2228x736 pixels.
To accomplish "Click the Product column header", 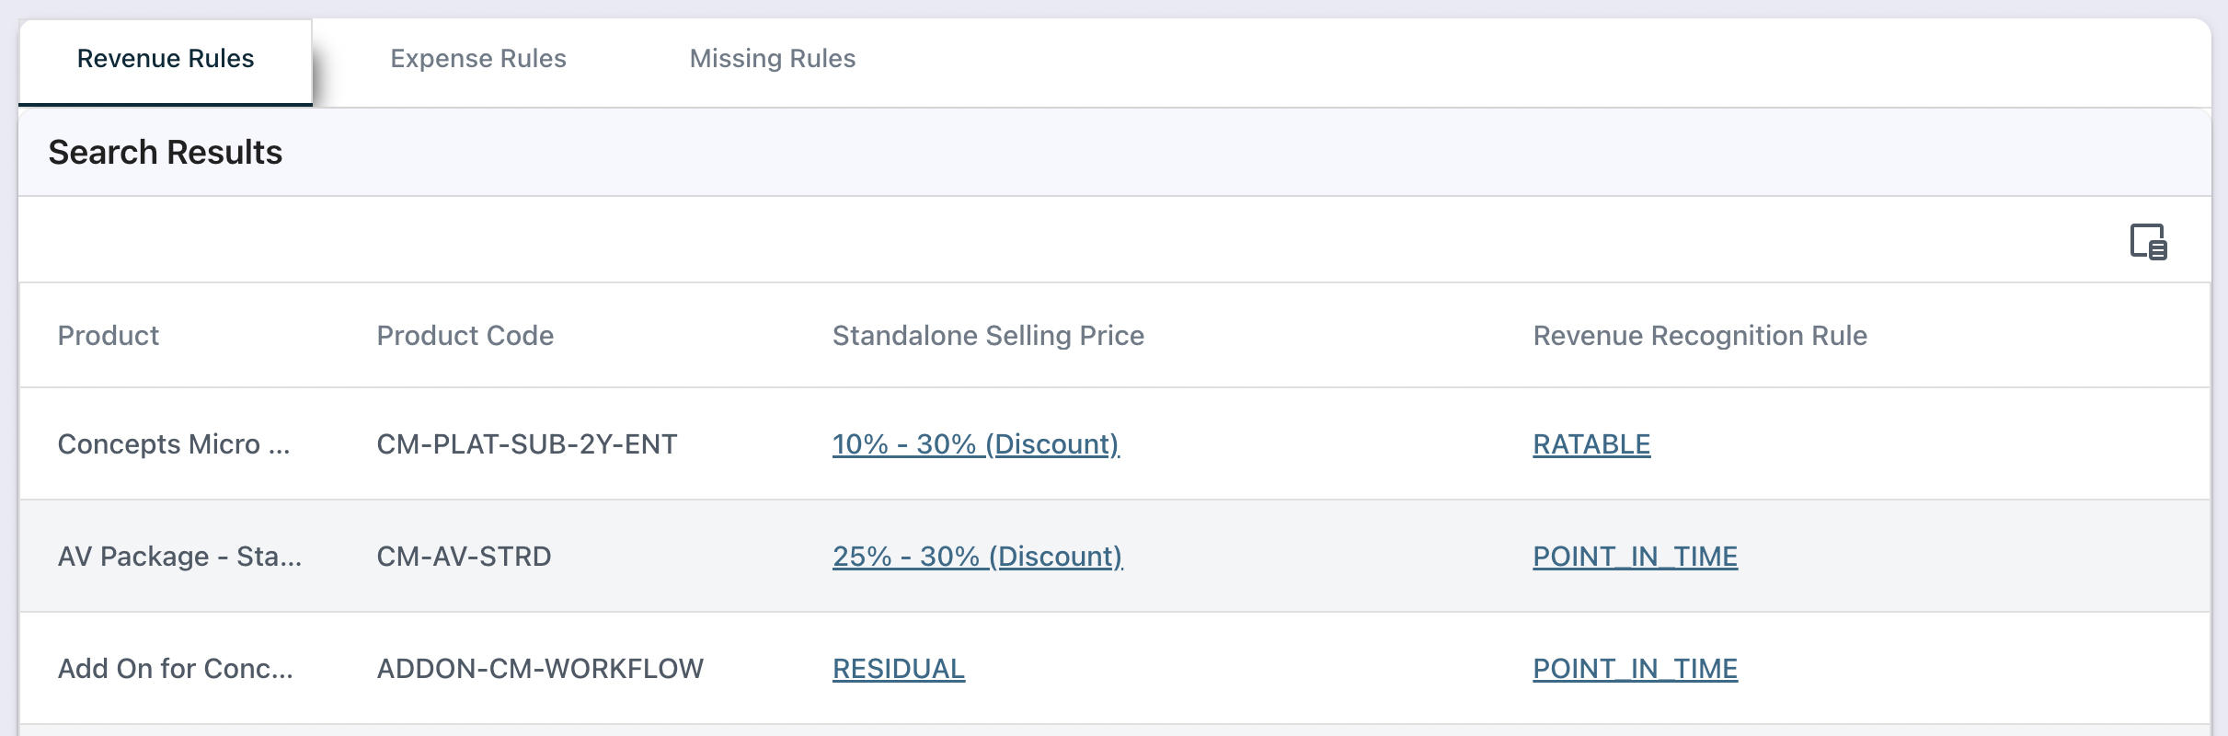I will point(109,336).
